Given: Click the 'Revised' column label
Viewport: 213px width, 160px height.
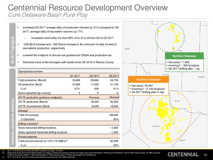Looking at the screenshot, I should (114, 97).
